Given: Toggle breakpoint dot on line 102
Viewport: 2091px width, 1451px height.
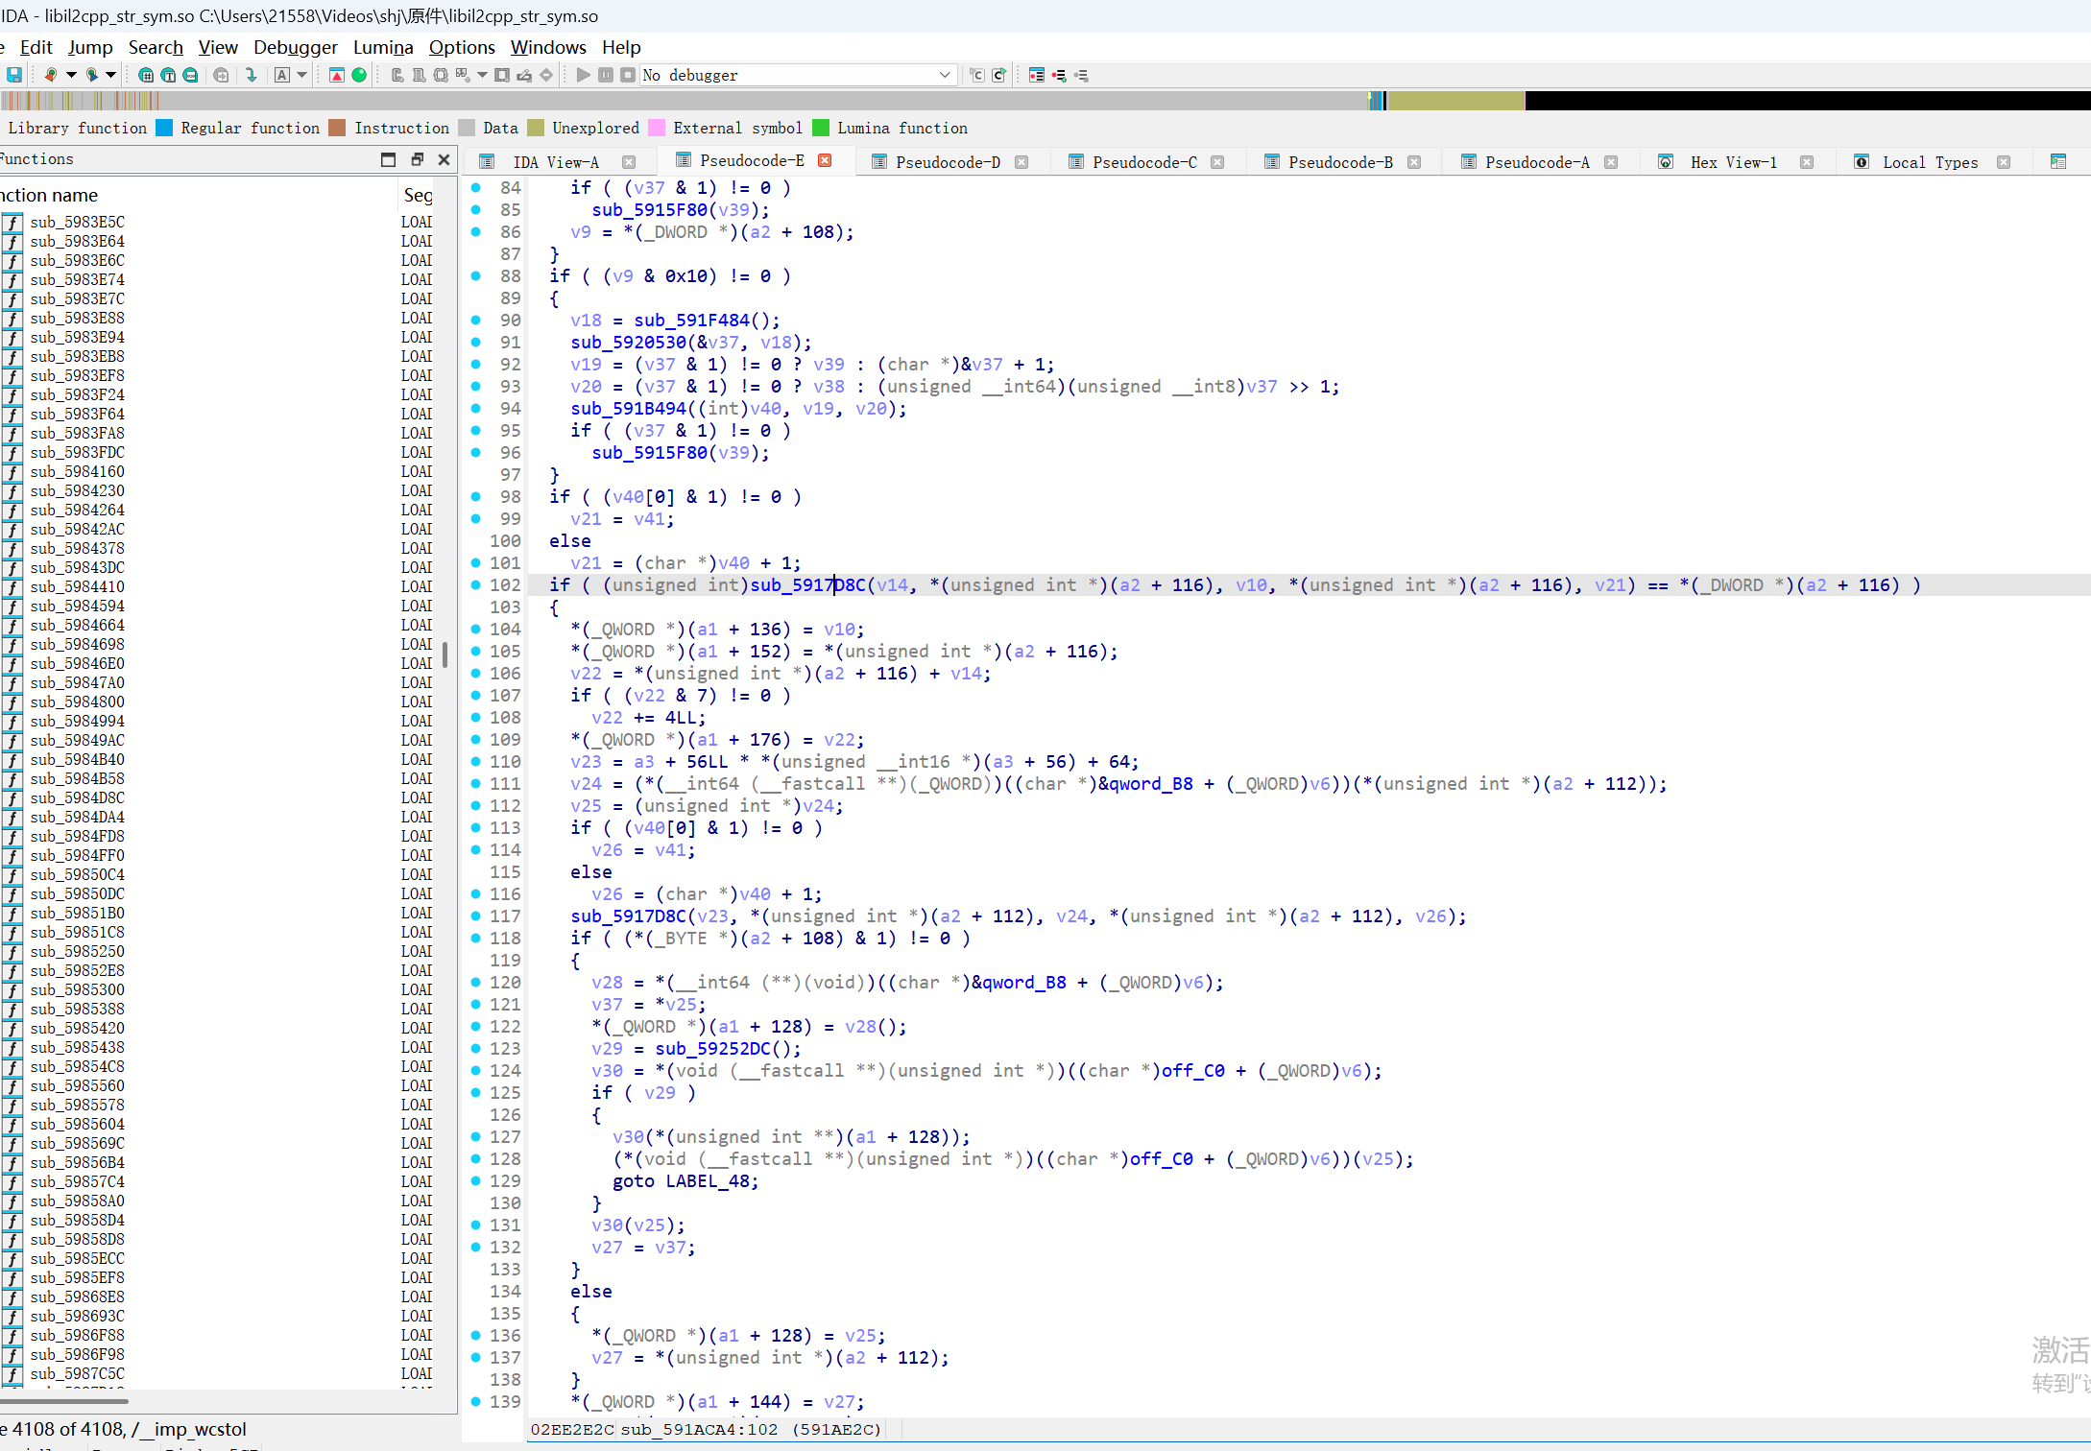Looking at the screenshot, I should 475,584.
